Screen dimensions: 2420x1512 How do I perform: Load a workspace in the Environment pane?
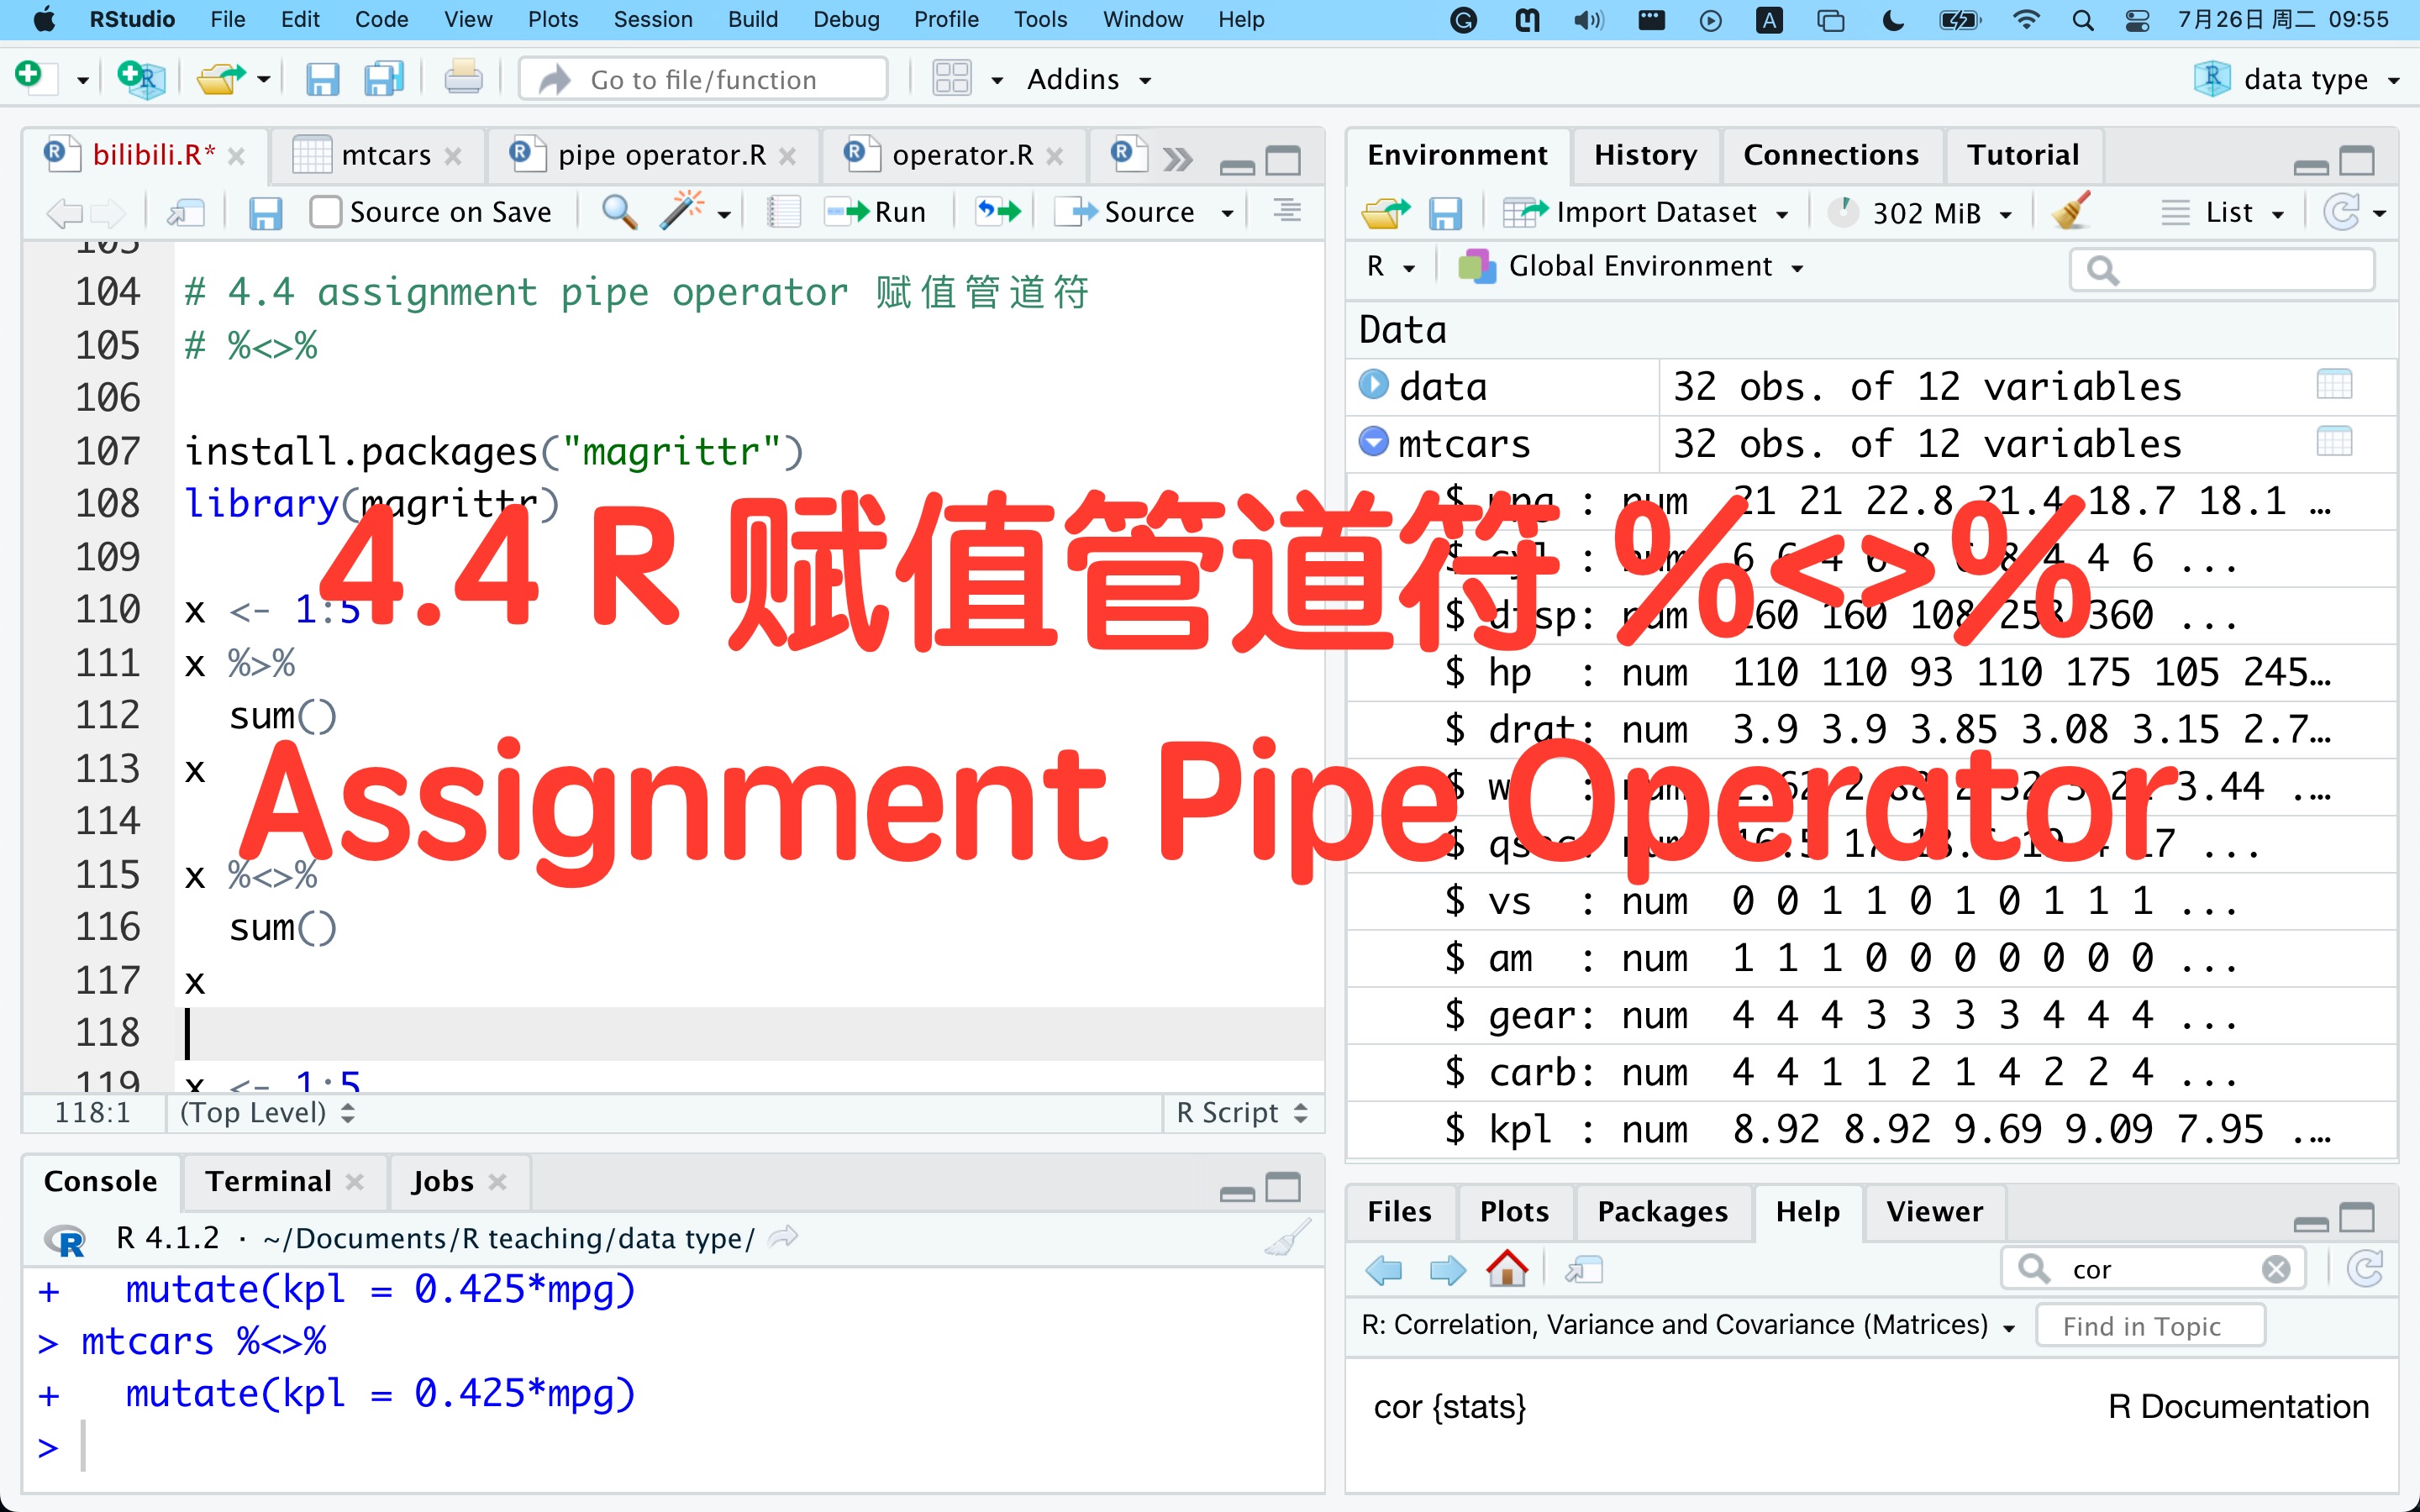(x=1386, y=212)
